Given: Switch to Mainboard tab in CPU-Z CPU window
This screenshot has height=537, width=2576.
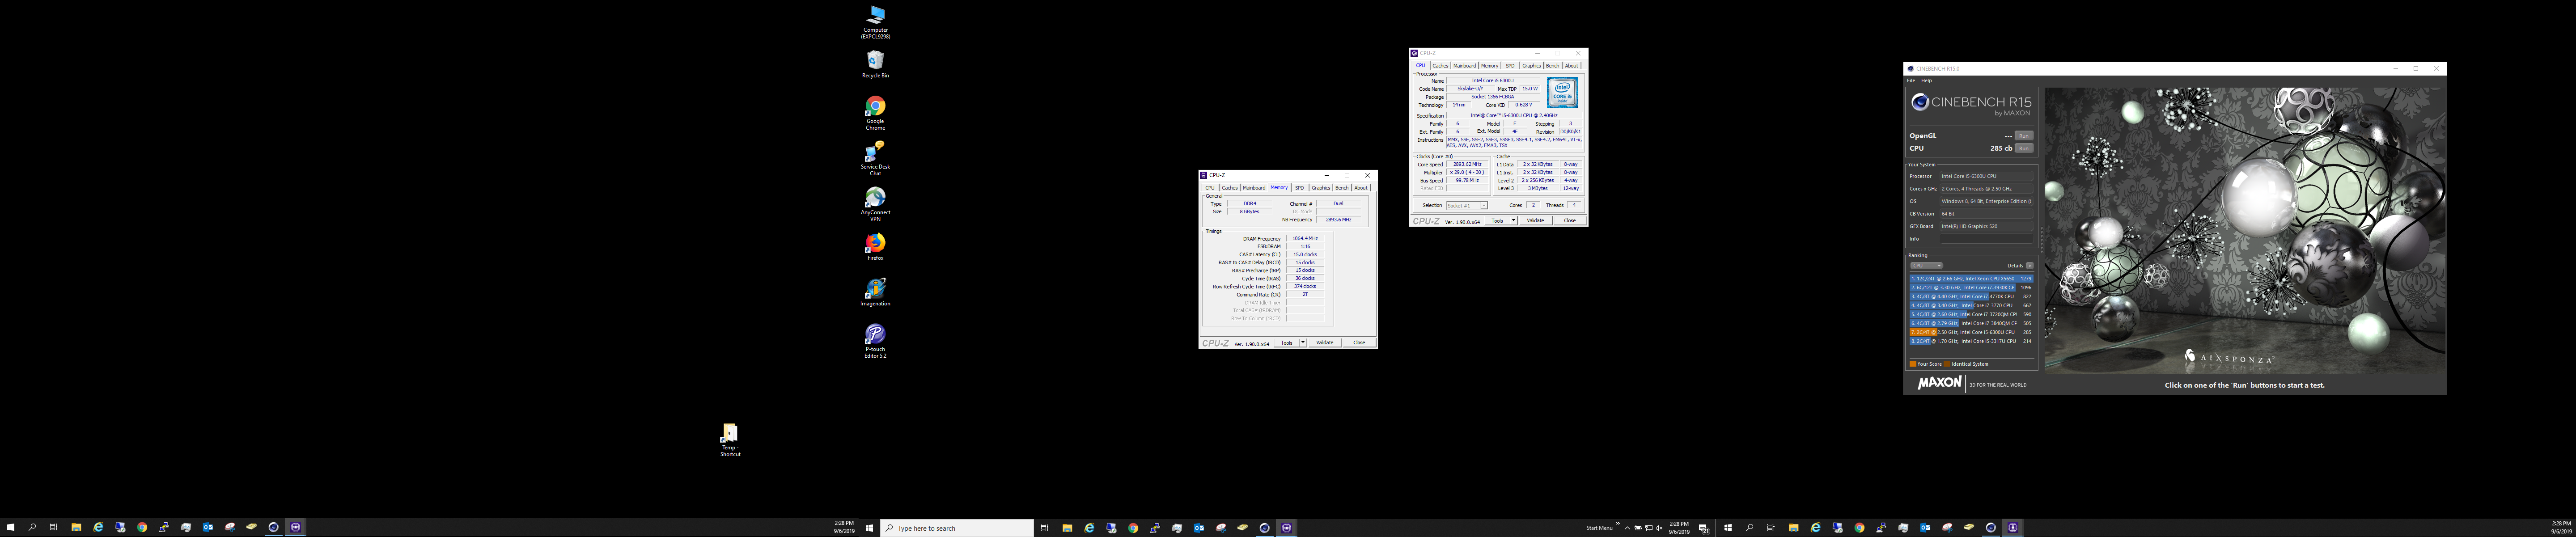Looking at the screenshot, I should tap(1465, 66).
